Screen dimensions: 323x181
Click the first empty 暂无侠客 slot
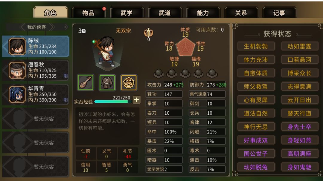[35, 119]
